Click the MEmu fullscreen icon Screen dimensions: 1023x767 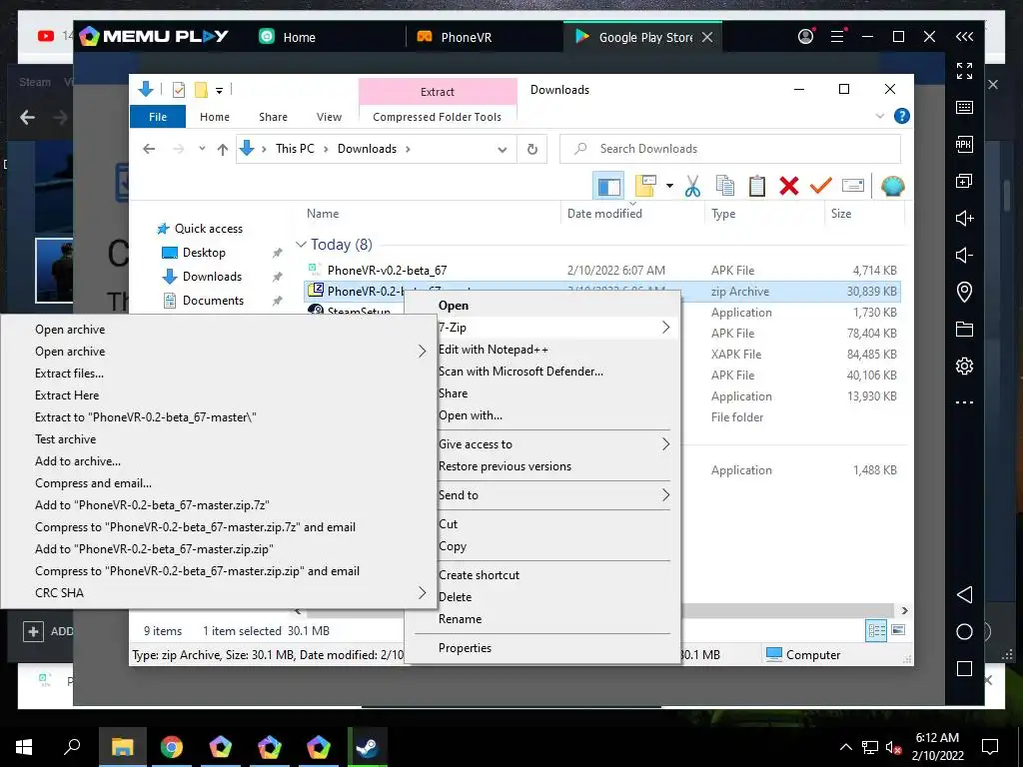(964, 71)
